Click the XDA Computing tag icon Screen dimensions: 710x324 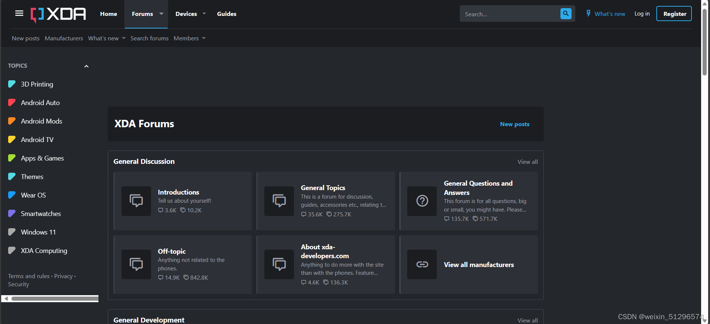(x=12, y=250)
